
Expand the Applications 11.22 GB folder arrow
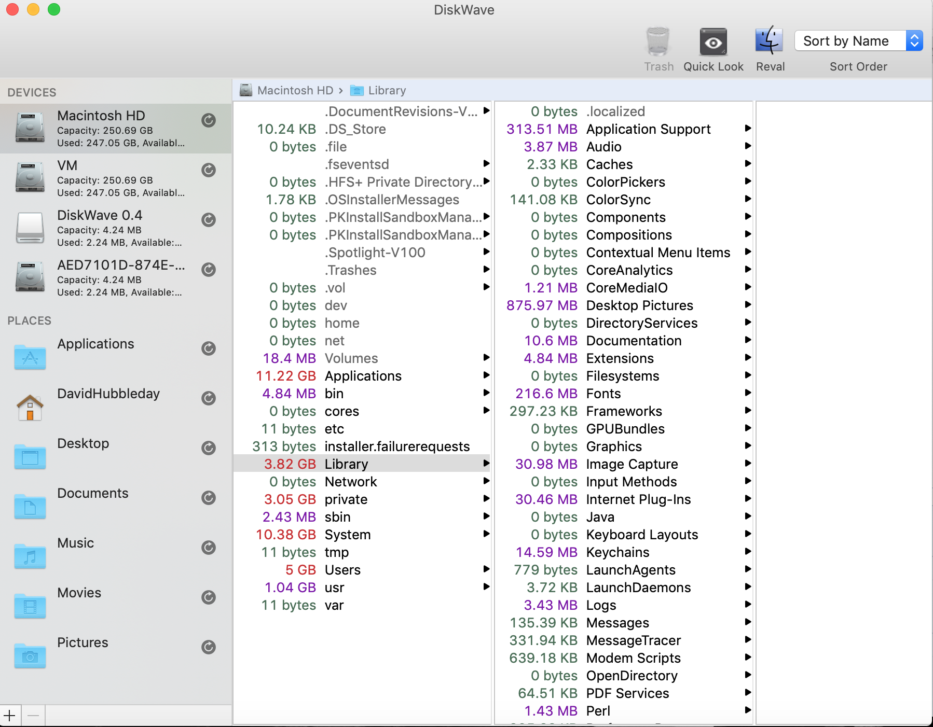pos(486,375)
